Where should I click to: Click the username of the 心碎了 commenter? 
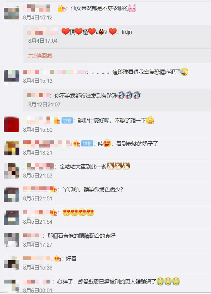(x=37, y=282)
